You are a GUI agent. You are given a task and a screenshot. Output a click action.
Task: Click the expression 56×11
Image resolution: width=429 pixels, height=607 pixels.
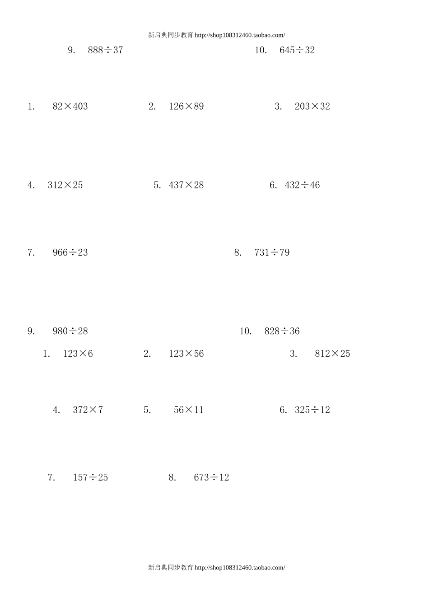pyautogui.click(x=189, y=410)
